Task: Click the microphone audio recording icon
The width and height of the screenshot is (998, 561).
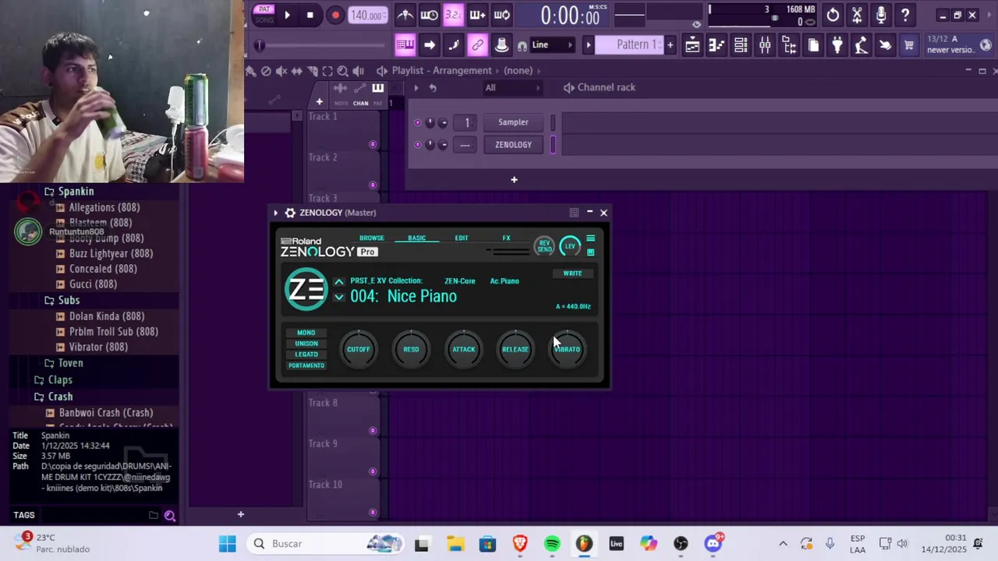Action: click(x=881, y=15)
